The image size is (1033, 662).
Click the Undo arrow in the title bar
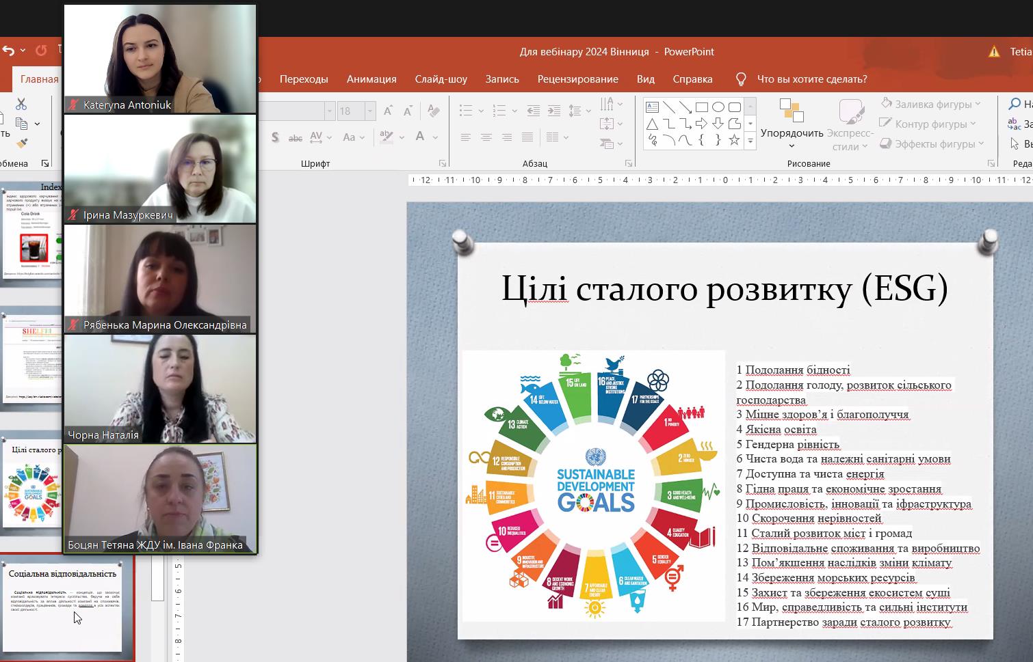point(8,51)
